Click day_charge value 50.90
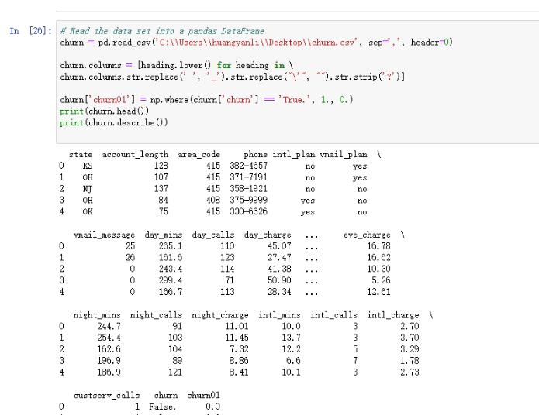The width and height of the screenshot is (539, 415). (279, 280)
